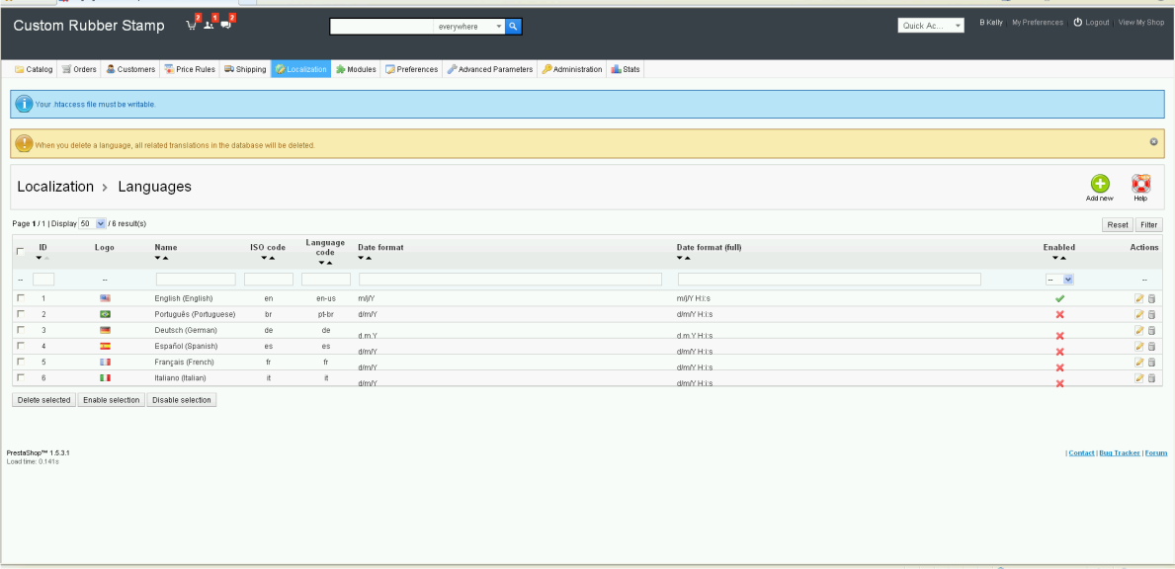Tick the checkbox for Italiano row
The width and height of the screenshot is (1175, 569).
pyautogui.click(x=20, y=377)
